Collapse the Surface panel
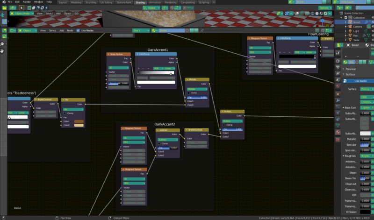This screenshot has height=220, width=374. (x=350, y=75)
